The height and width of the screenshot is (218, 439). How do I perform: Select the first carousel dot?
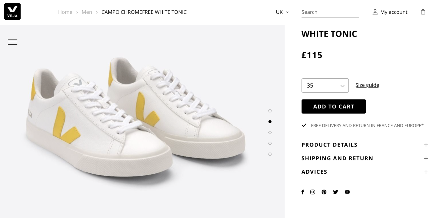pyautogui.click(x=270, y=111)
